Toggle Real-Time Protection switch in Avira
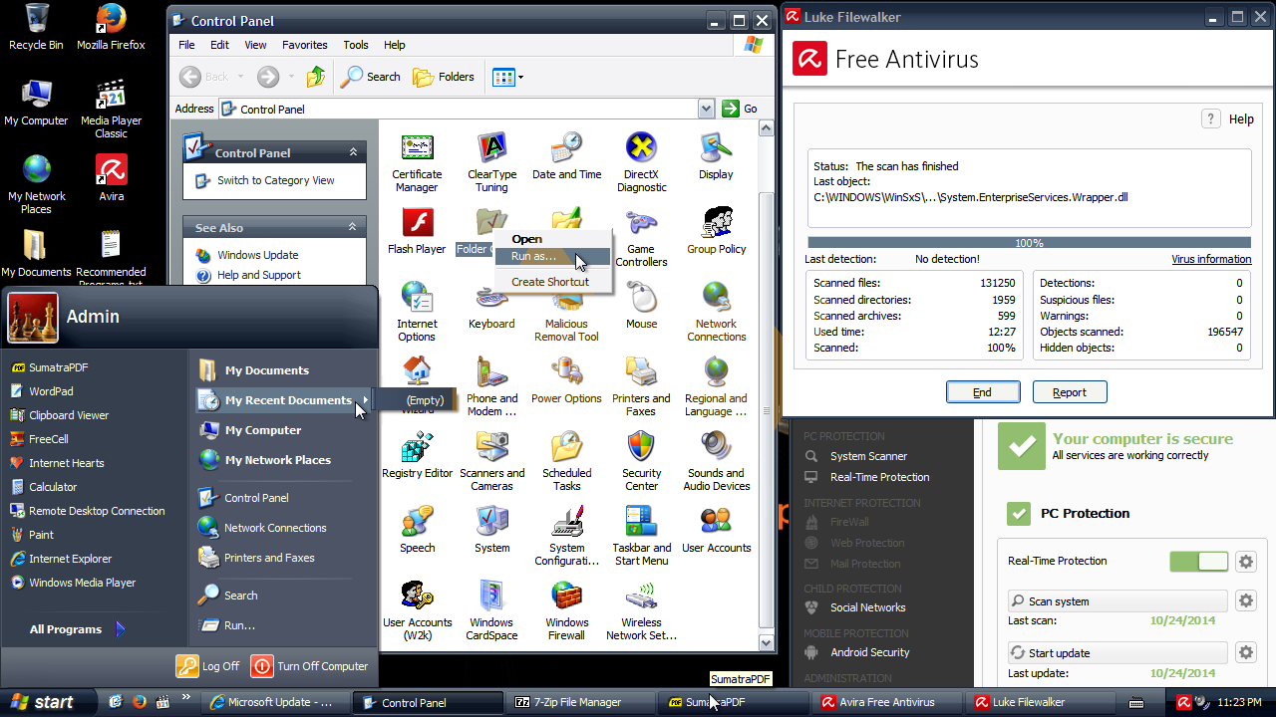 tap(1199, 562)
